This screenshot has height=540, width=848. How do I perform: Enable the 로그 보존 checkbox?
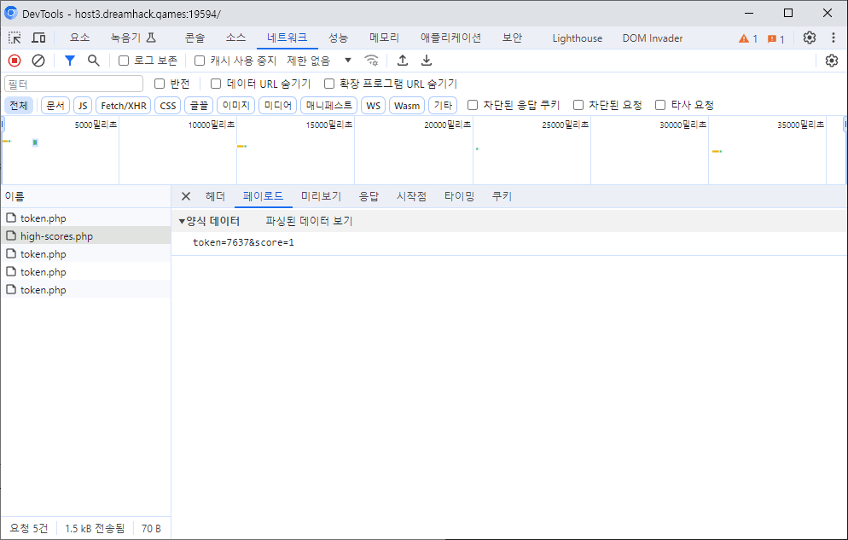pyautogui.click(x=124, y=61)
